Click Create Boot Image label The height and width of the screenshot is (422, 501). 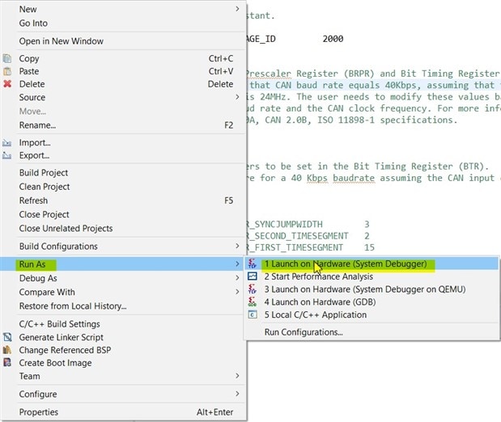coord(55,363)
